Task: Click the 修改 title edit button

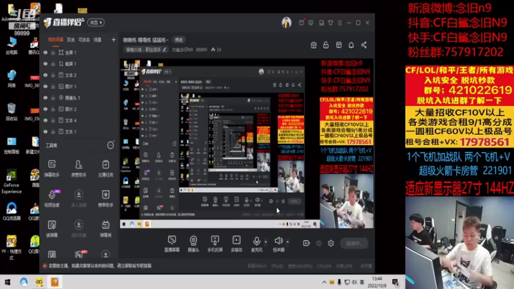Action: 179,40
